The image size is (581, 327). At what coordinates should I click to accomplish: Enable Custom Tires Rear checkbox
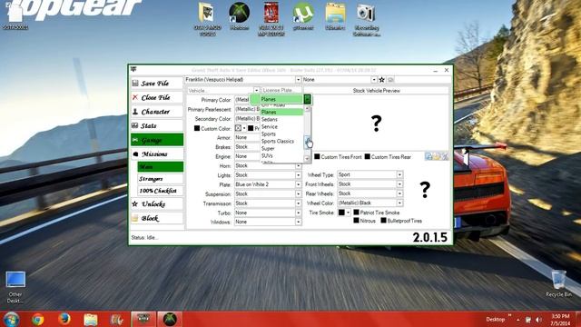pos(367,156)
